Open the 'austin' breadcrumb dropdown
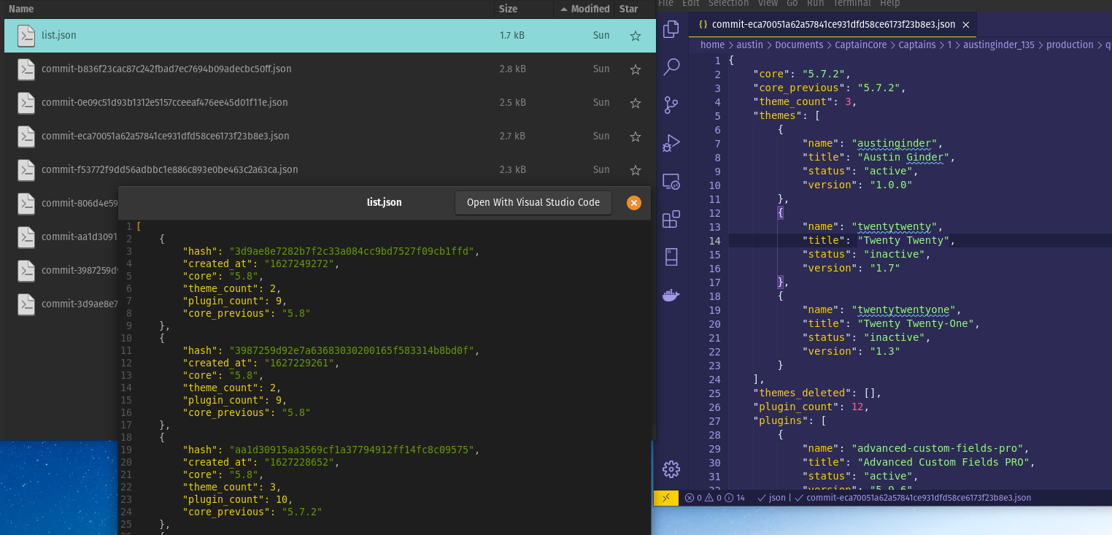Image resolution: width=1112 pixels, height=535 pixels. pos(749,45)
